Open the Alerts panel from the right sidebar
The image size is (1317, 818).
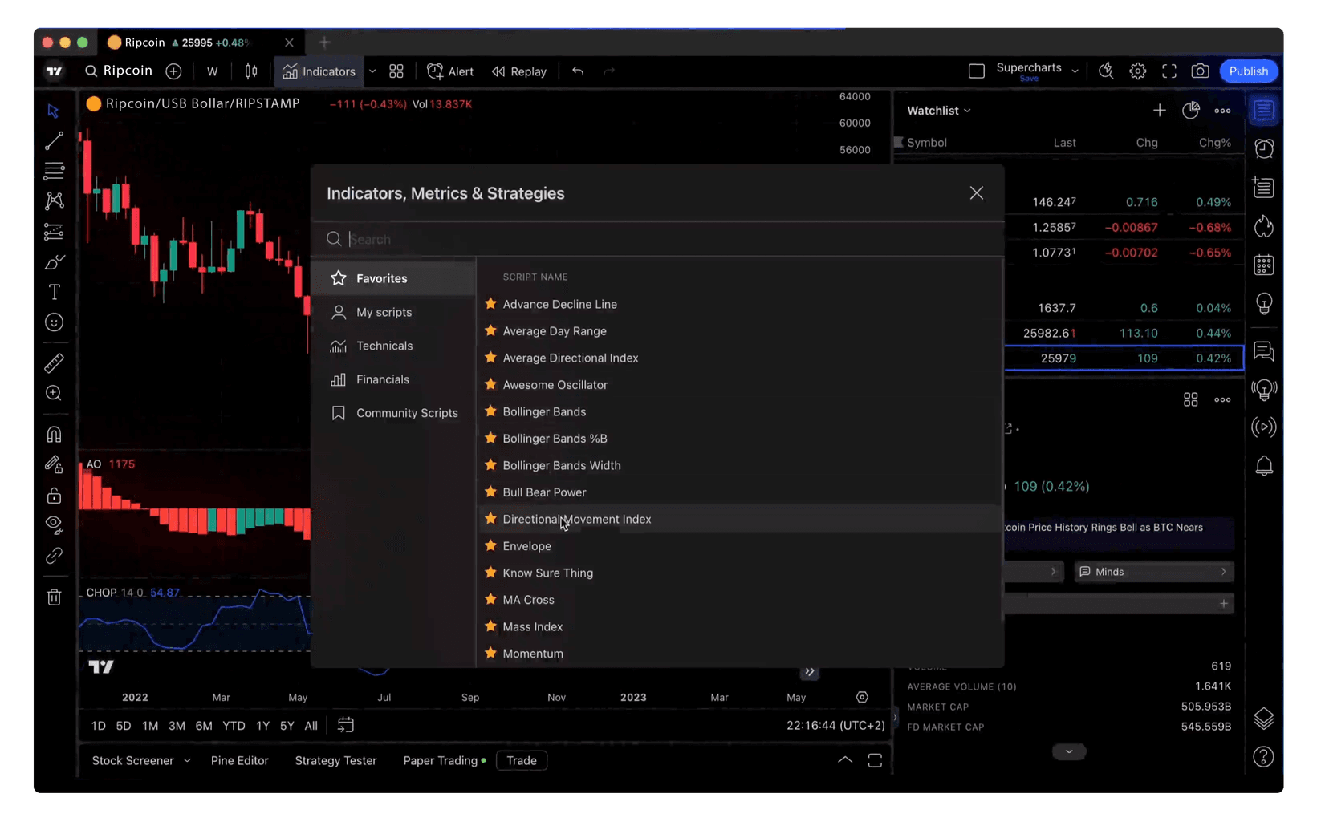(x=1263, y=148)
